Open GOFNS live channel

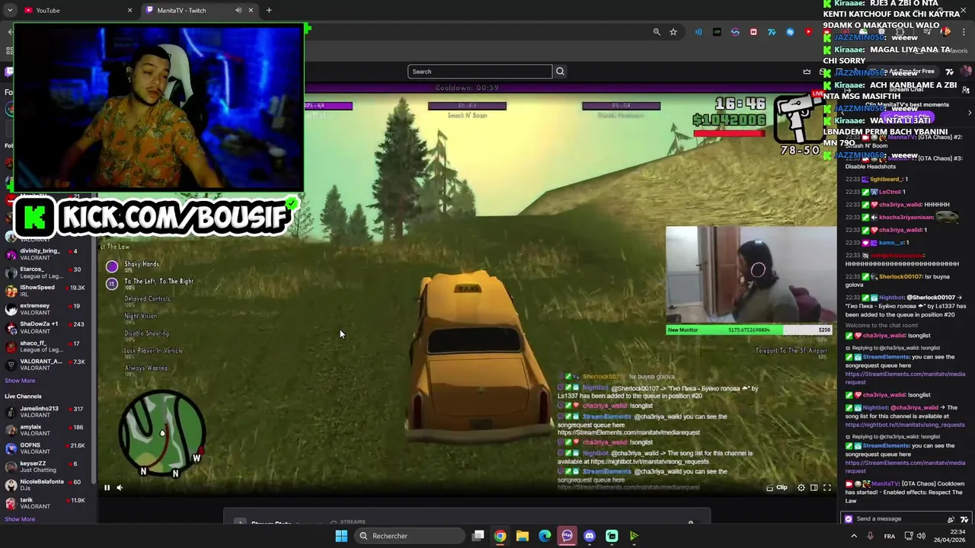coord(46,448)
